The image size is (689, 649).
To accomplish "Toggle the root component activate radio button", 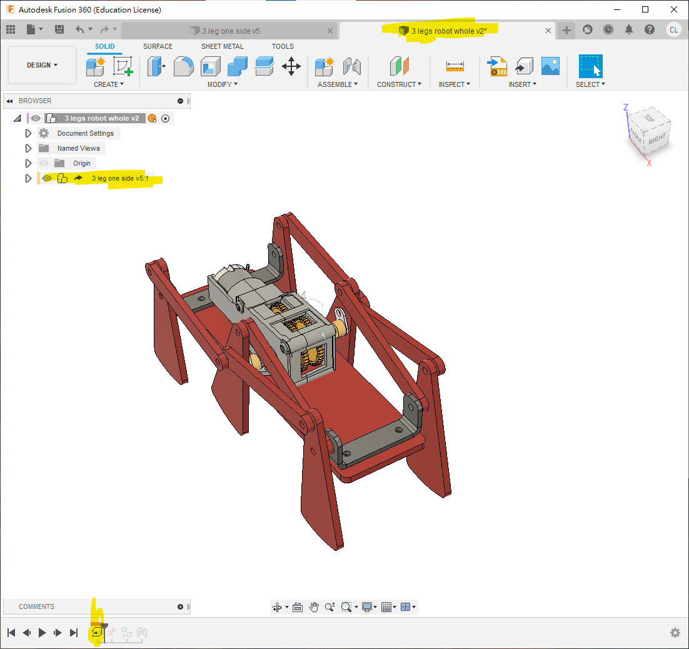I will 166,118.
